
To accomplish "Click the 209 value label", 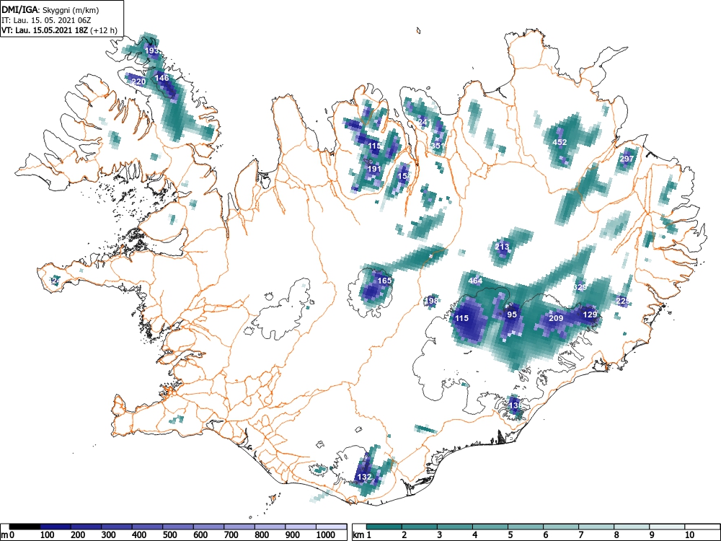I will (557, 318).
